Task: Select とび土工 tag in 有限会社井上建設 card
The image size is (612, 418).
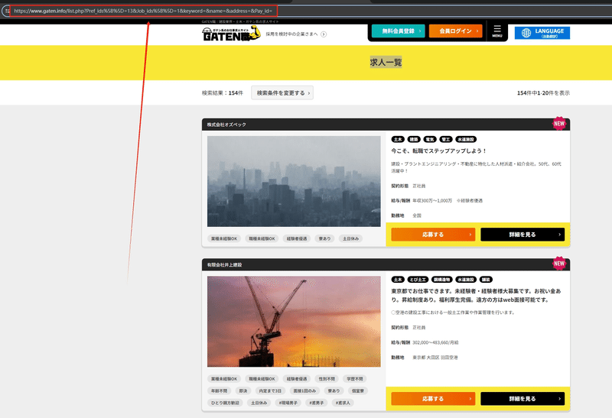Action: click(418, 280)
